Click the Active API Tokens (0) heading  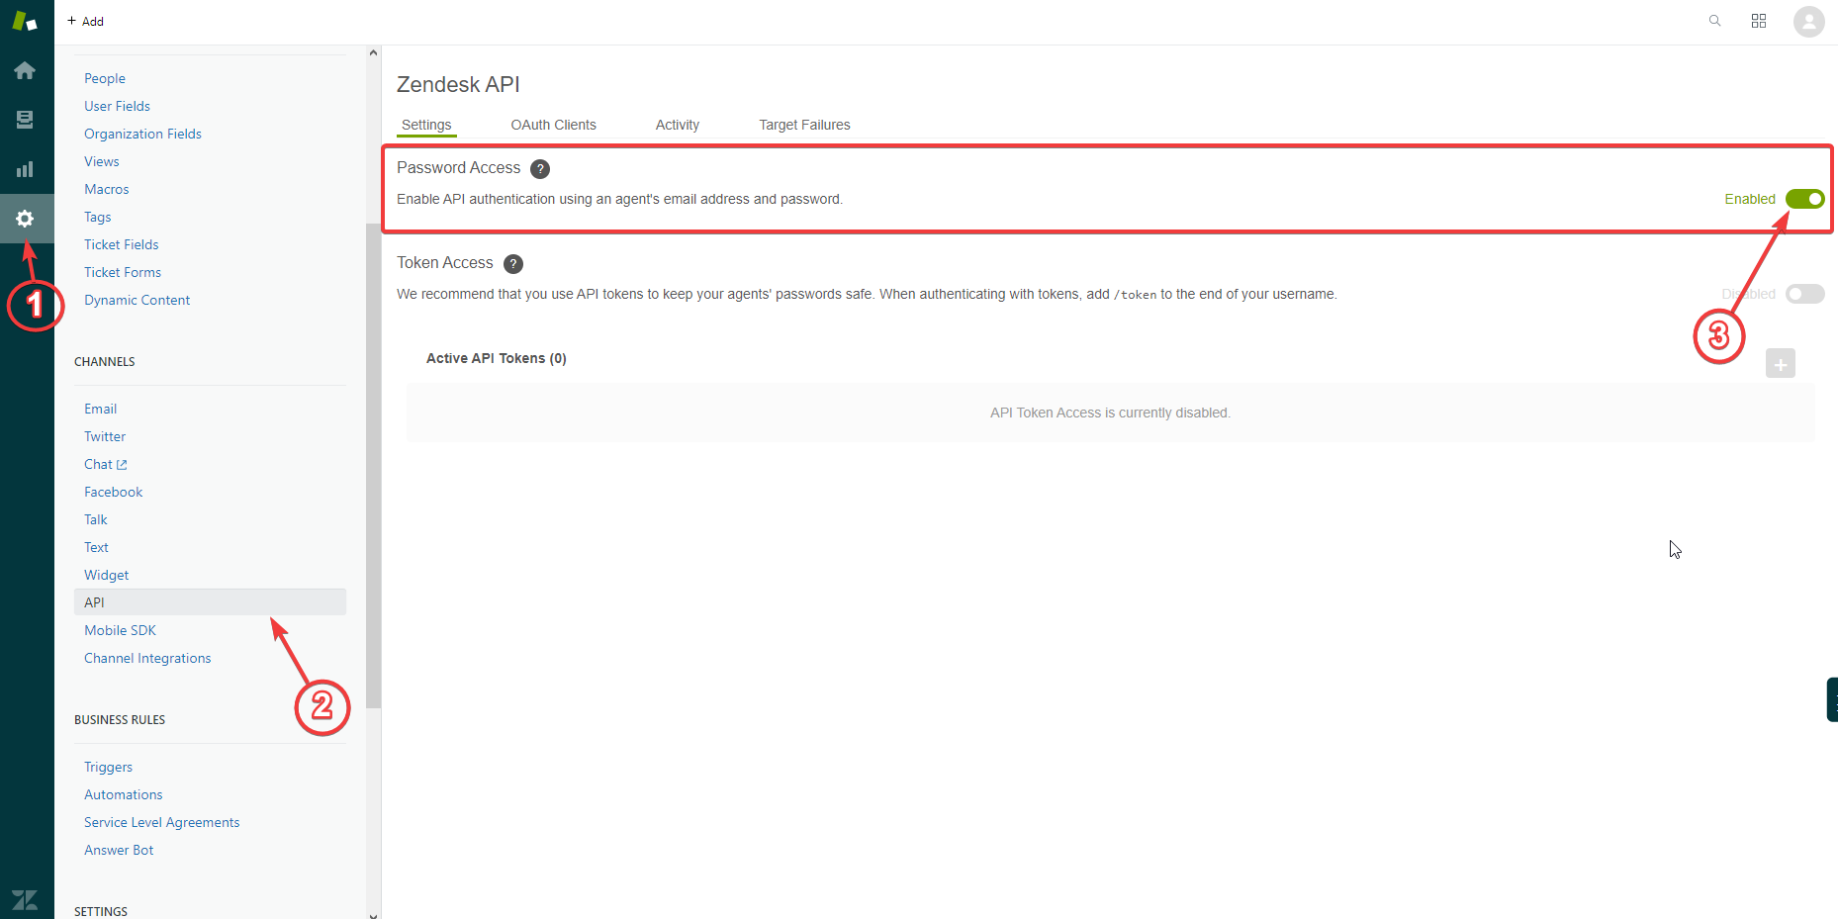click(497, 358)
